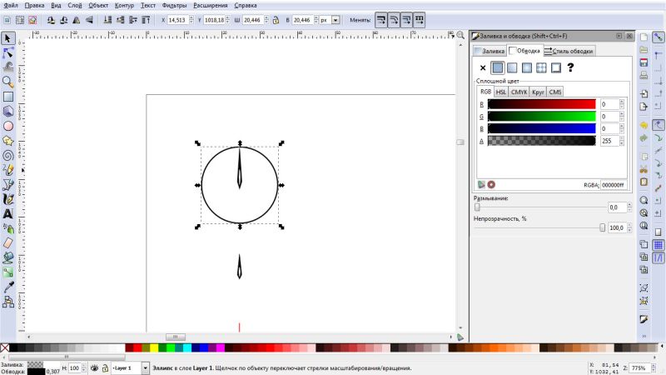Screen dimensions: 666x375
Task: Open the Фильтры menu
Action: [x=174, y=6]
